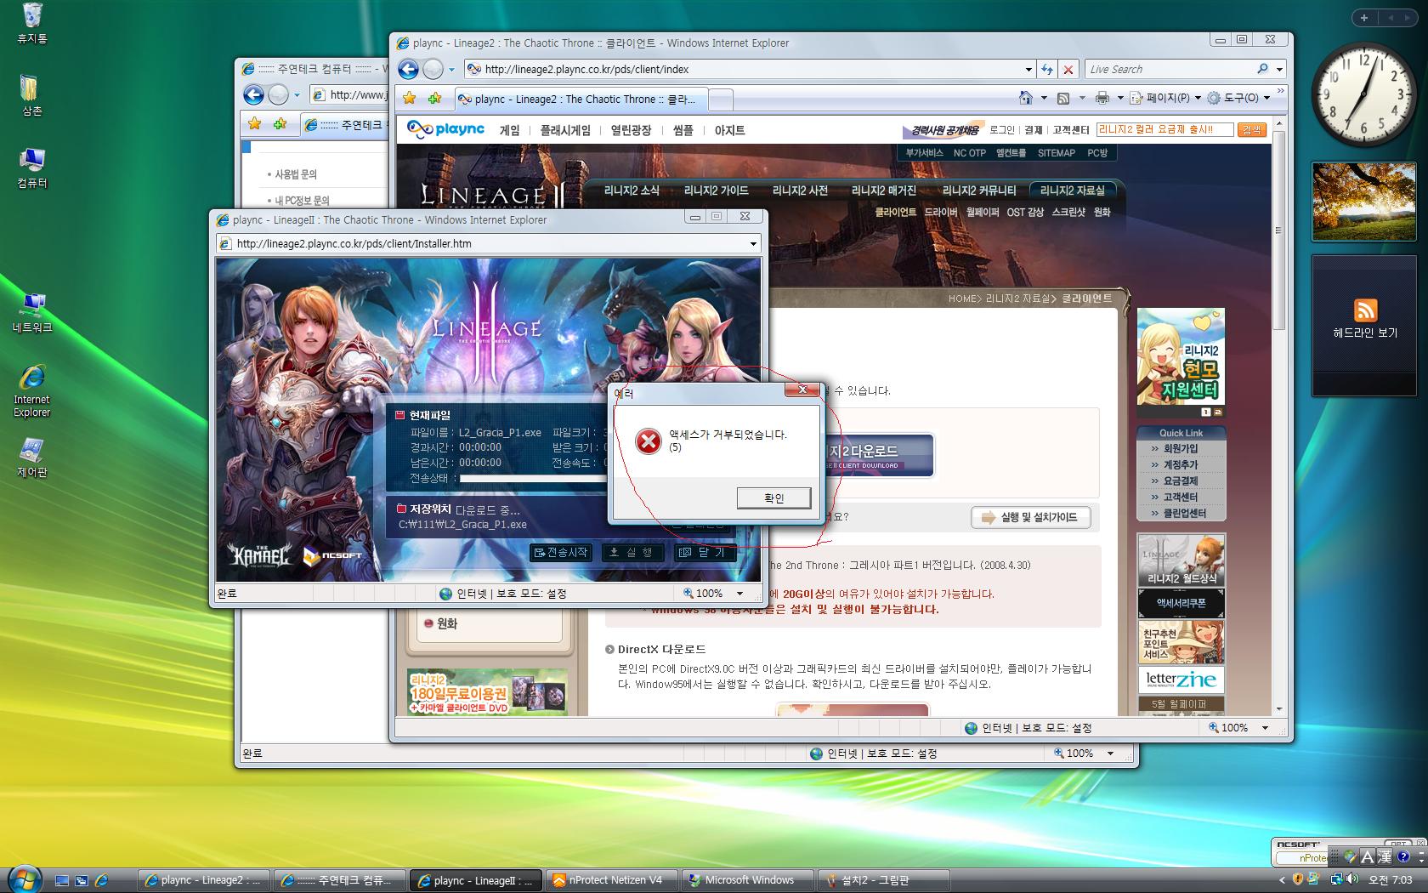1428x893 pixels.
Task: Click the Refresh icon next to the address bar
Action: tap(1047, 69)
